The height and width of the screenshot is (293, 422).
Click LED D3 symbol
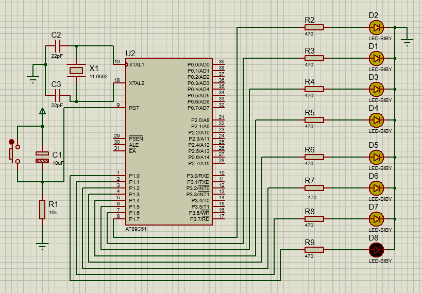pyautogui.click(x=376, y=89)
